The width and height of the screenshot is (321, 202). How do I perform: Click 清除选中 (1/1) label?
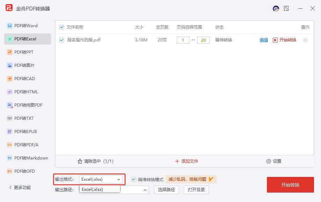[x=99, y=161]
